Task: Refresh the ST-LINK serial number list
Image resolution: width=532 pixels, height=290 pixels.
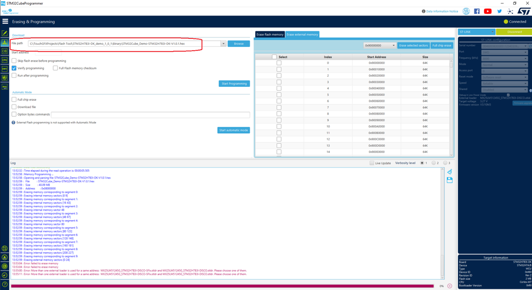Action: [x=530, y=46]
